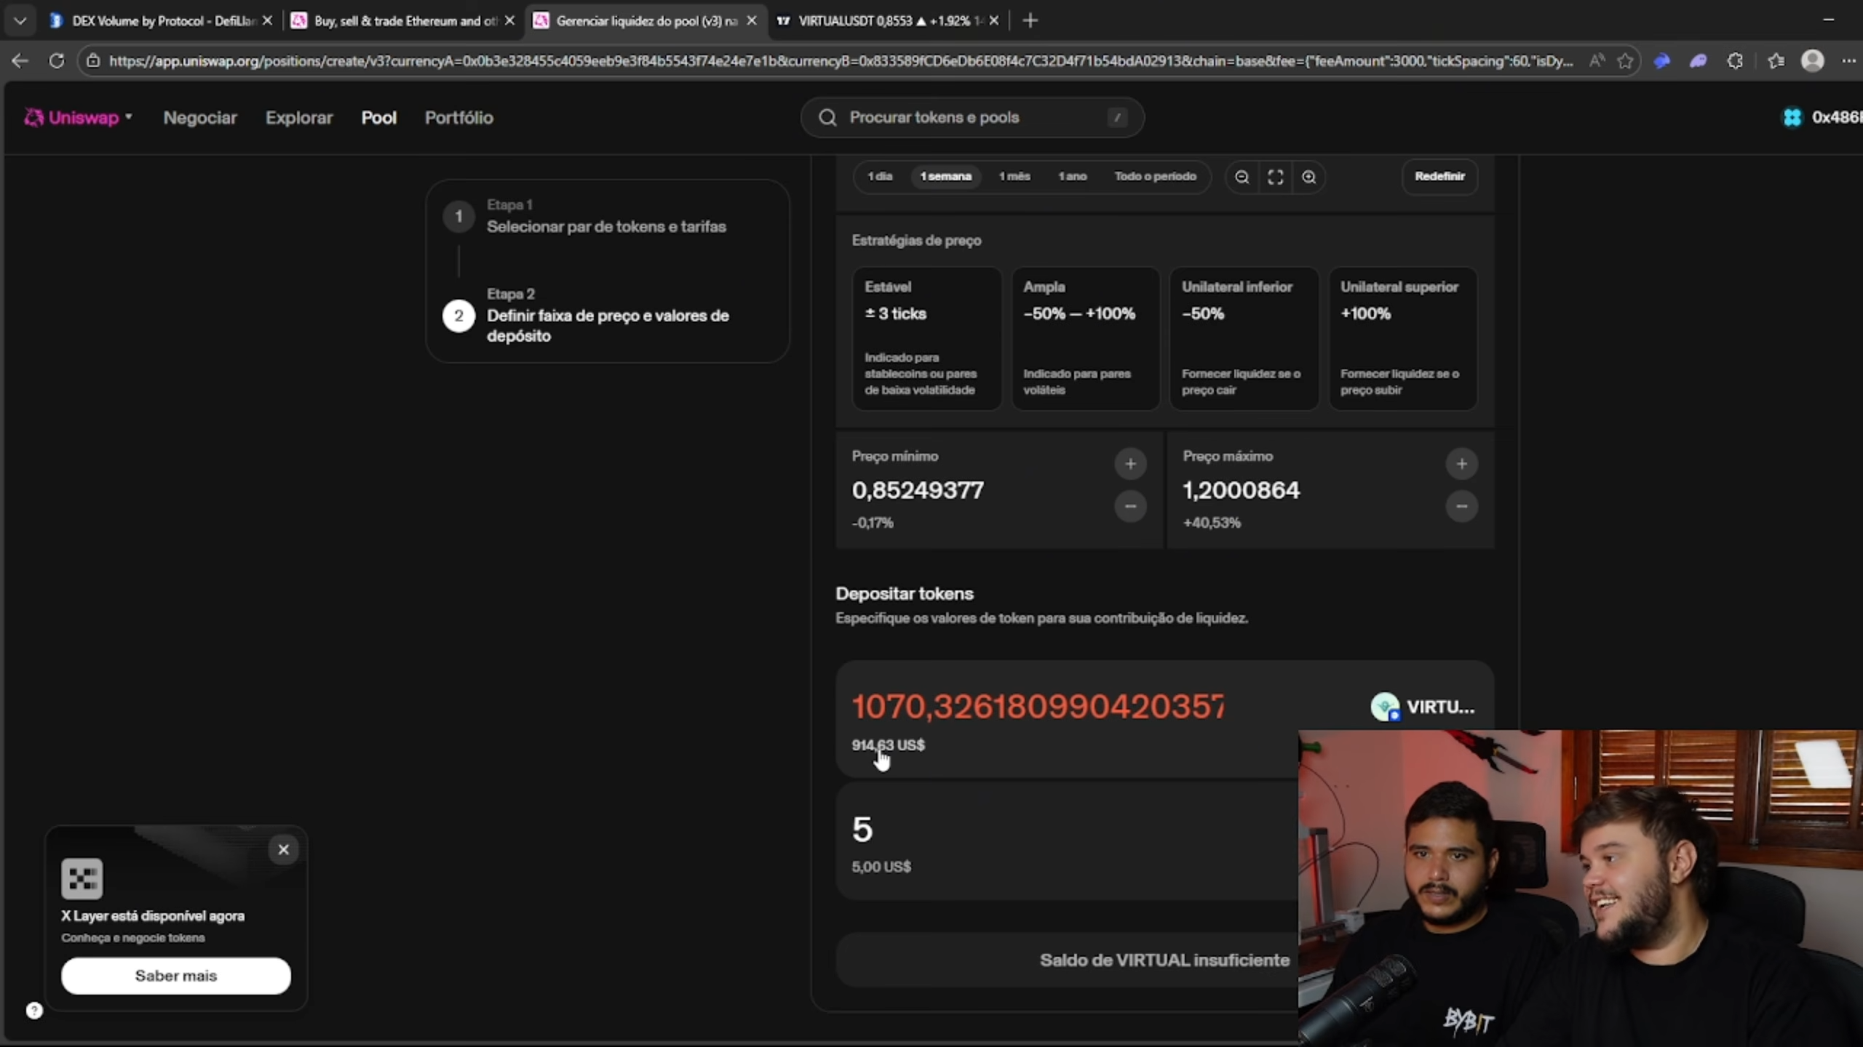Increase the Preço máximo value
This screenshot has height=1047, width=1863.
click(1461, 464)
